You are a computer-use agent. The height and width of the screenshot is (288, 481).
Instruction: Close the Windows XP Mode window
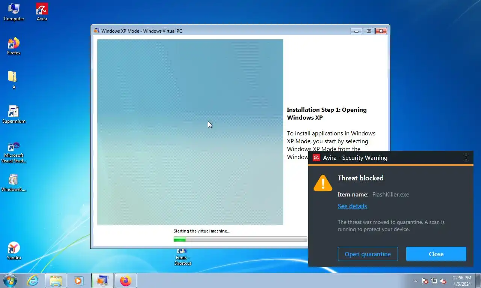tap(381, 31)
